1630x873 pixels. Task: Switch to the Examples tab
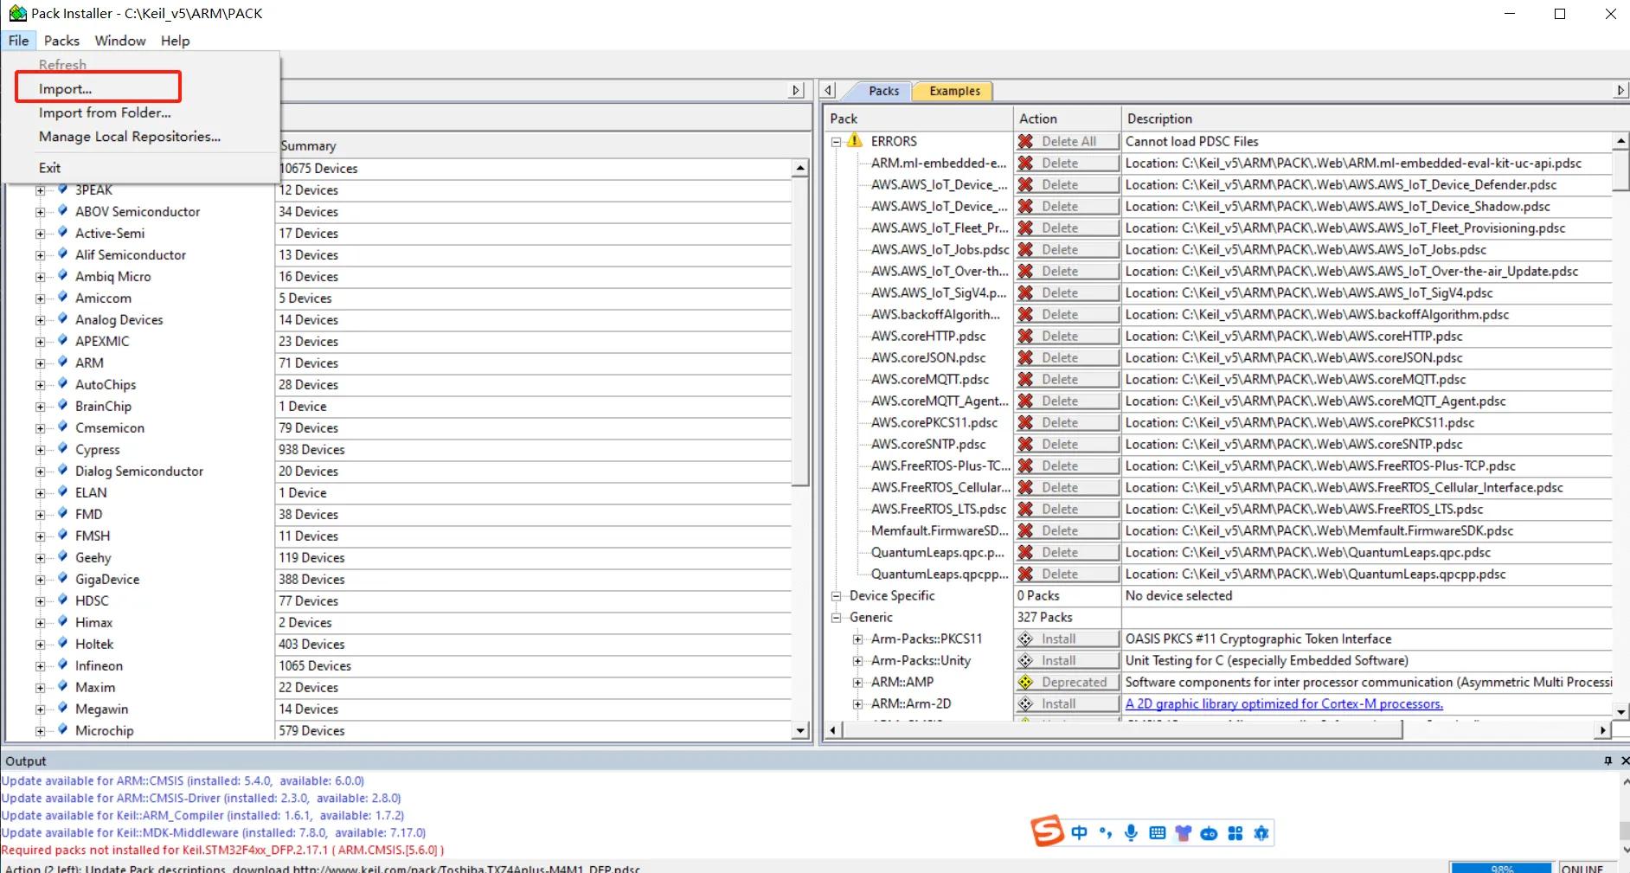click(x=954, y=91)
